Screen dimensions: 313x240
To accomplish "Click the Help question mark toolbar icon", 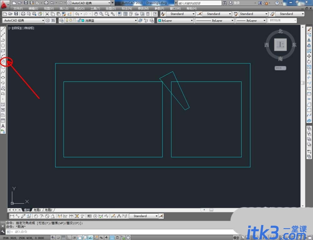I will tap(155, 14).
